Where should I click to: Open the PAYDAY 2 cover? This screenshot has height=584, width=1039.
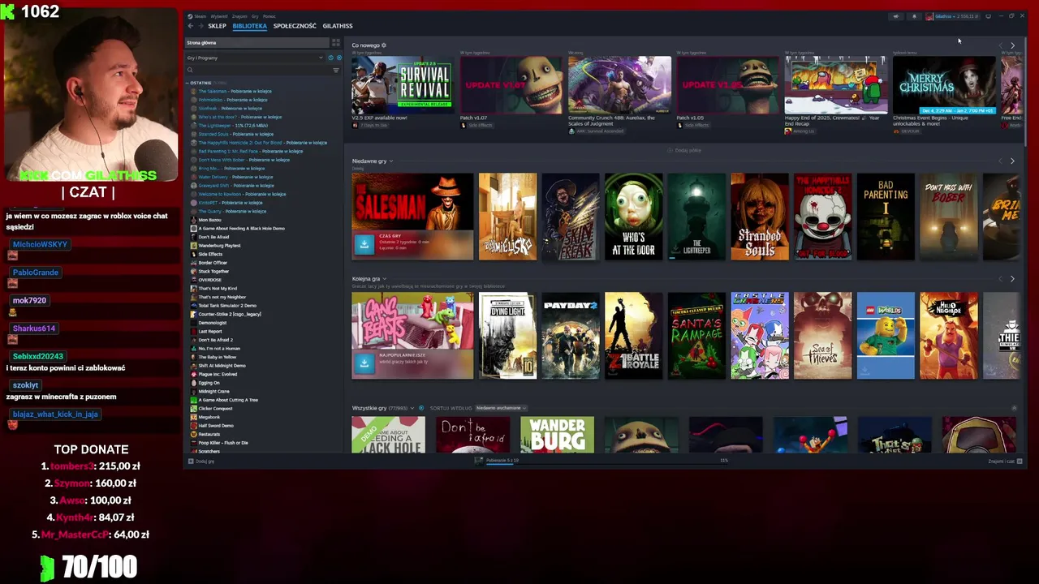[x=571, y=336]
